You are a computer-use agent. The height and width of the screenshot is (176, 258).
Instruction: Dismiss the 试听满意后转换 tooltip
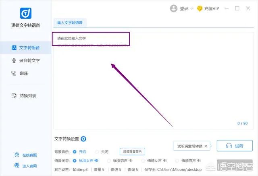coord(206,146)
